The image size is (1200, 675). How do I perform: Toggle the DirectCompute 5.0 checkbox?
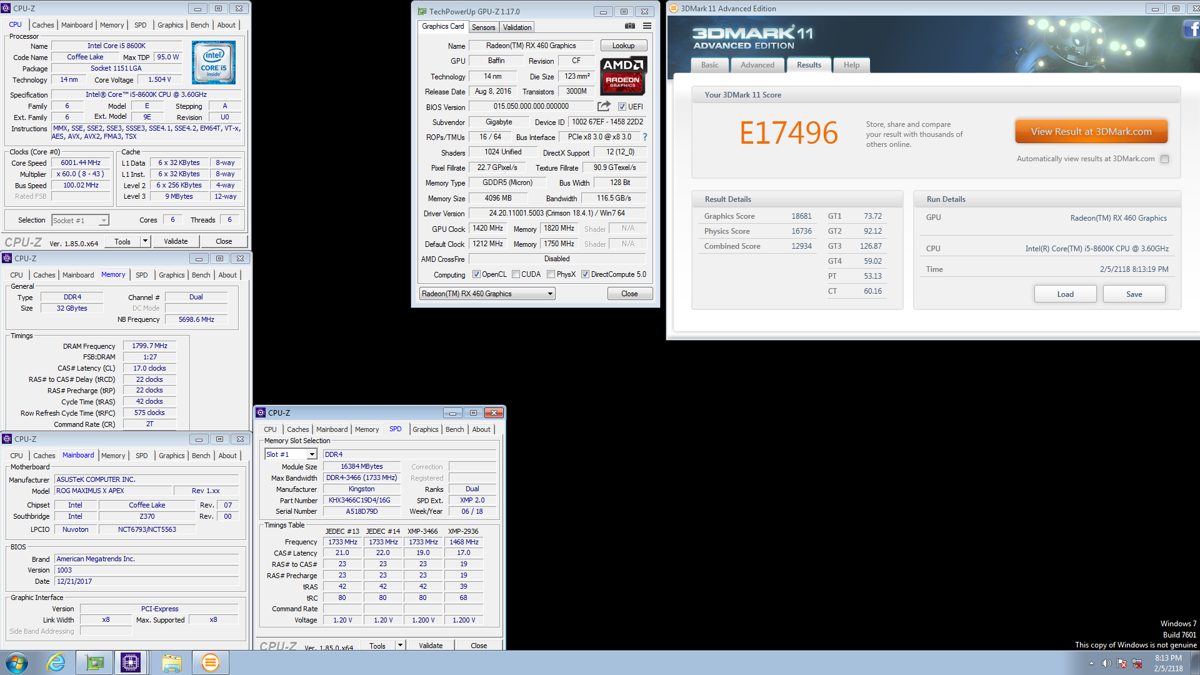pos(585,274)
